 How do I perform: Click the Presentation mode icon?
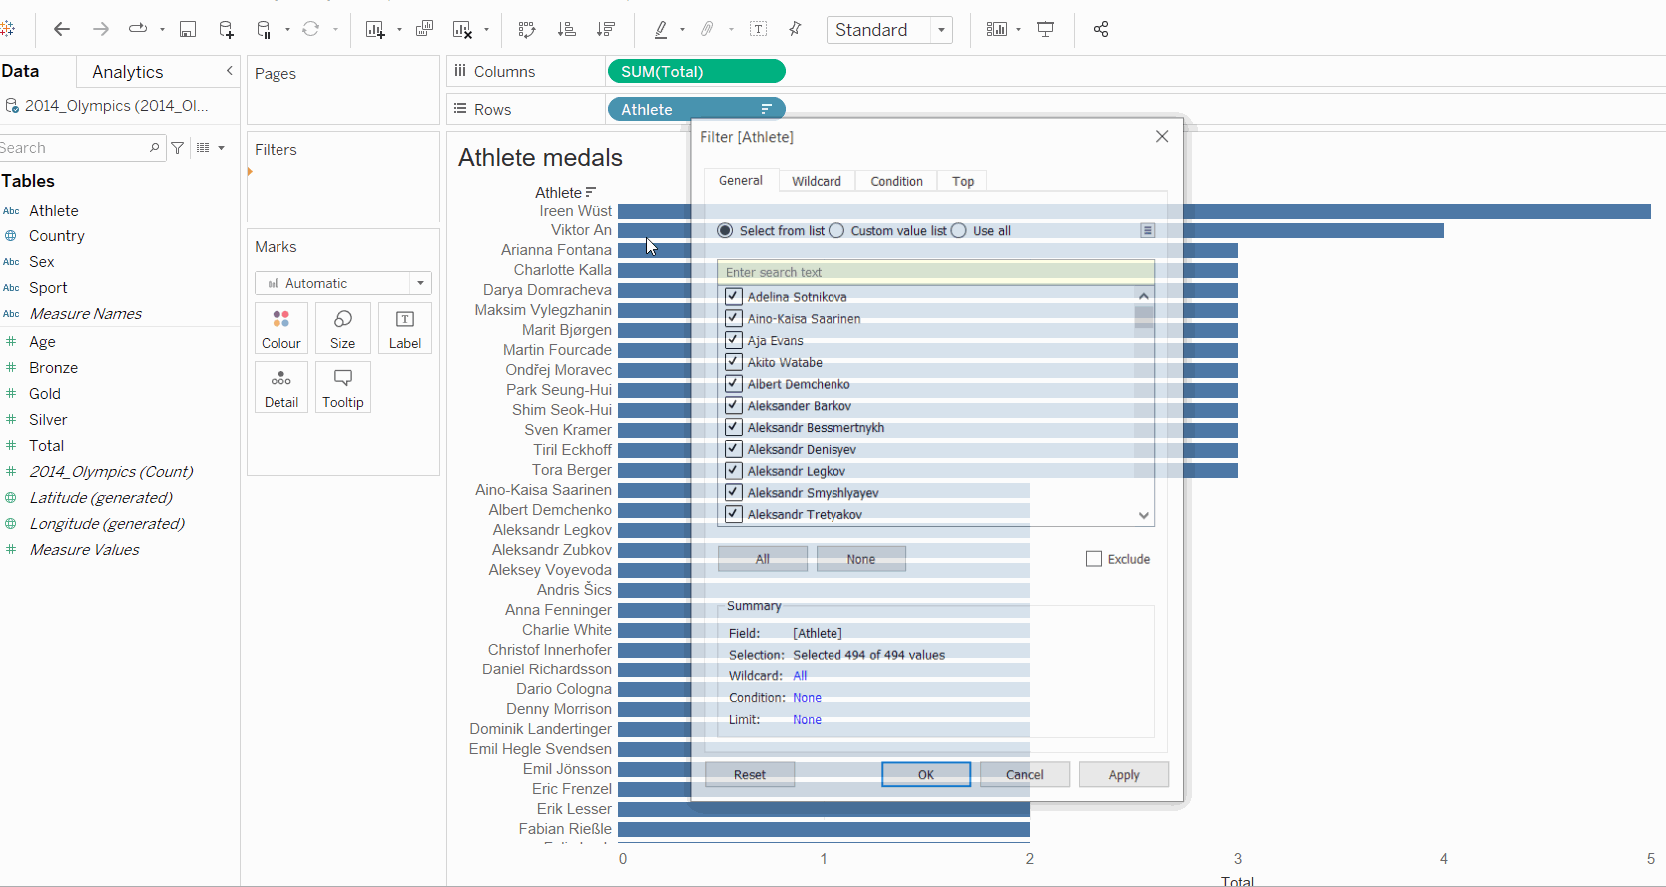tap(1045, 29)
